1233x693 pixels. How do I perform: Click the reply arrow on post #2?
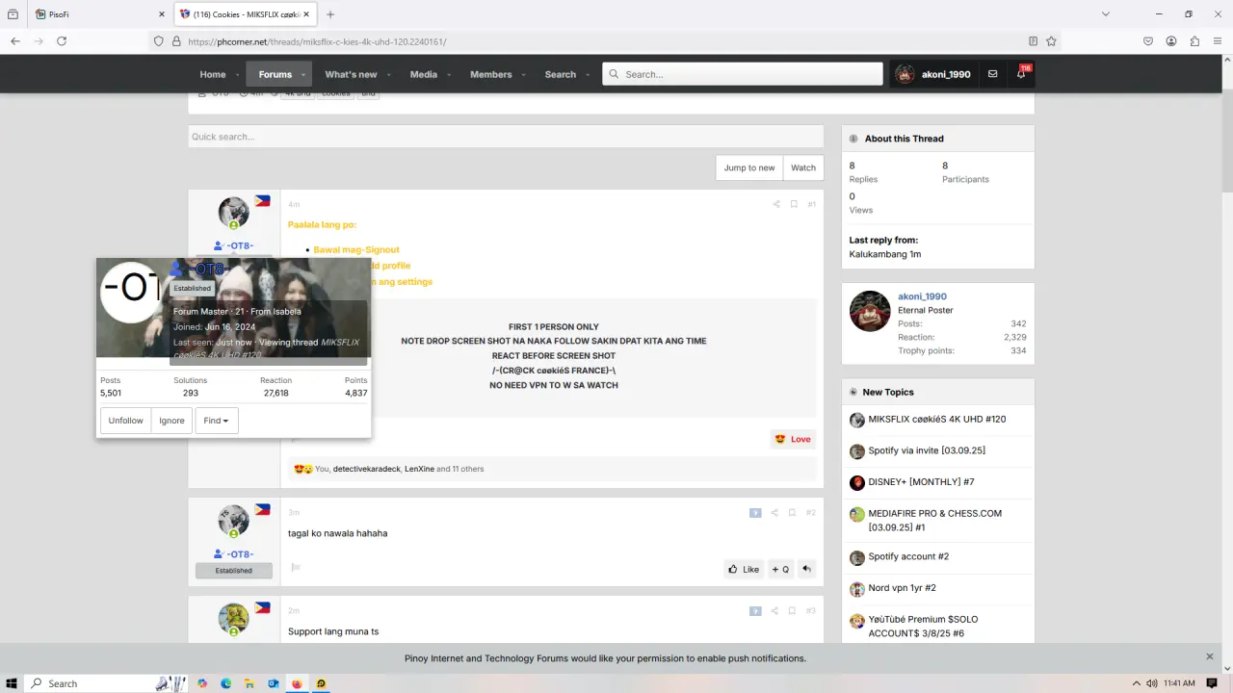806,569
